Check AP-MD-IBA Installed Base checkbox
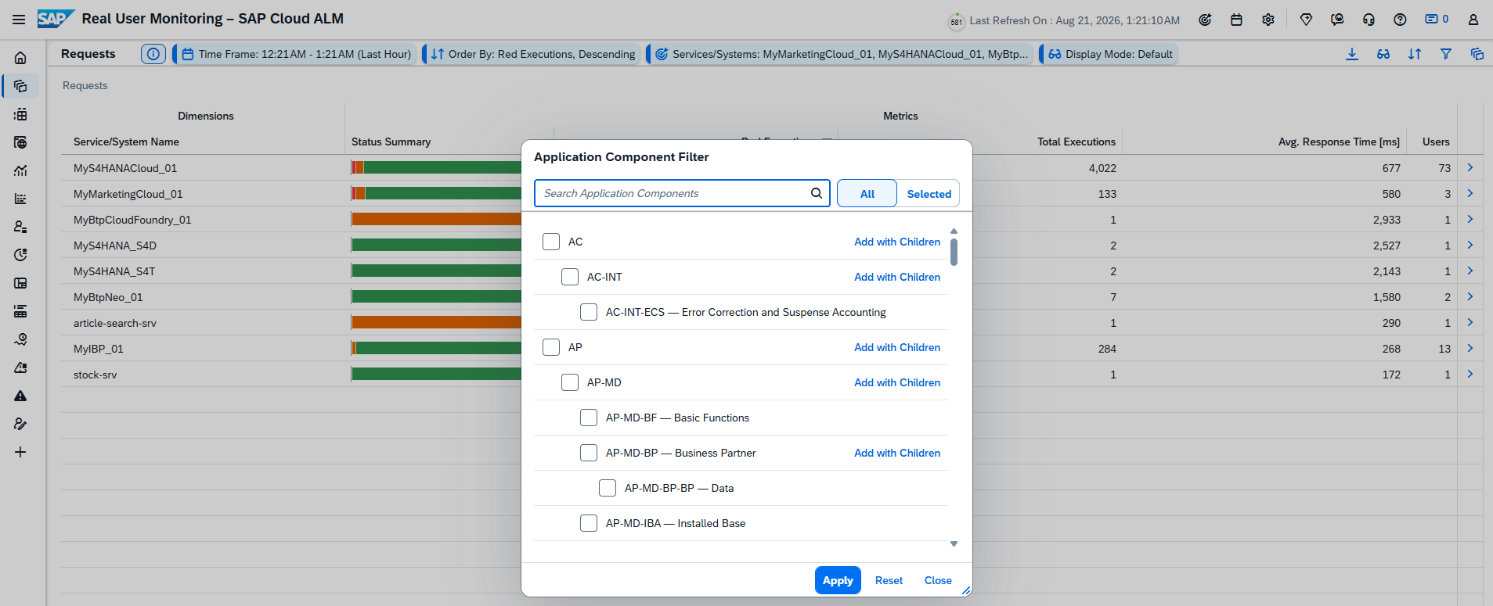This screenshot has width=1493, height=606. coord(589,523)
